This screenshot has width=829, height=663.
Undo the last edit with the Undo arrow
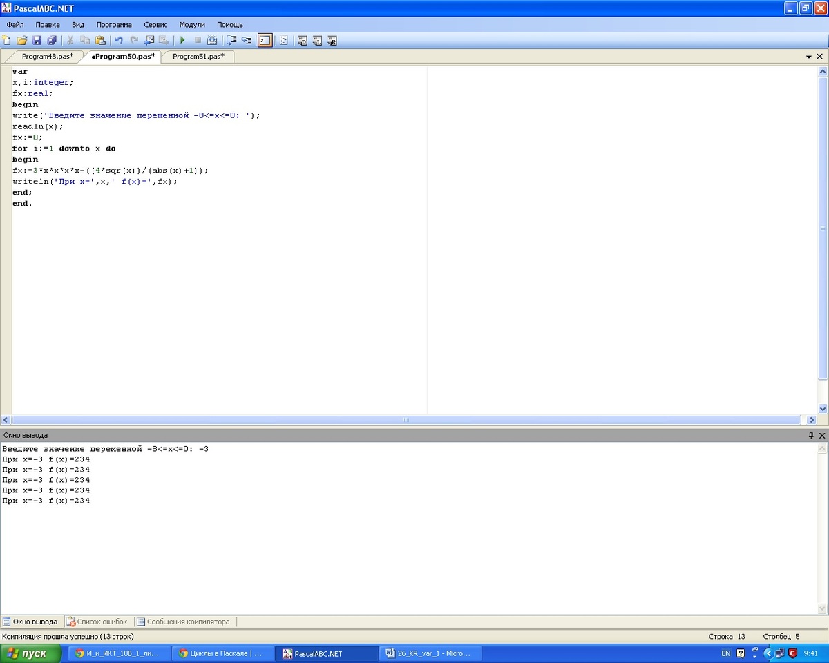(119, 40)
